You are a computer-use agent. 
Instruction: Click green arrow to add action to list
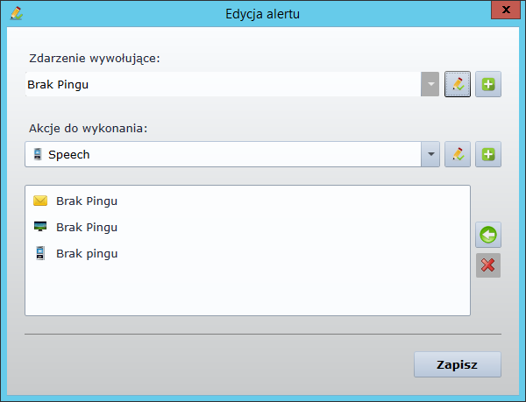point(488,235)
